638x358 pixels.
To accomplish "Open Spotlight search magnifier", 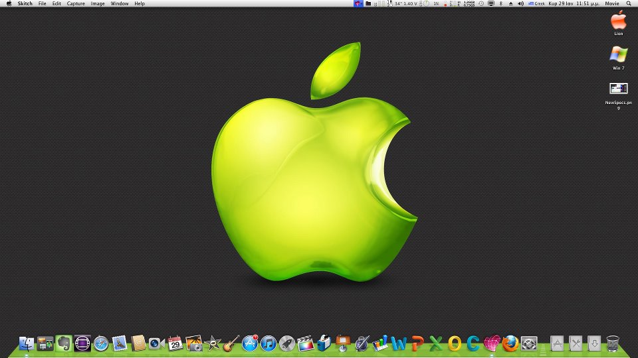I will 629,3.
